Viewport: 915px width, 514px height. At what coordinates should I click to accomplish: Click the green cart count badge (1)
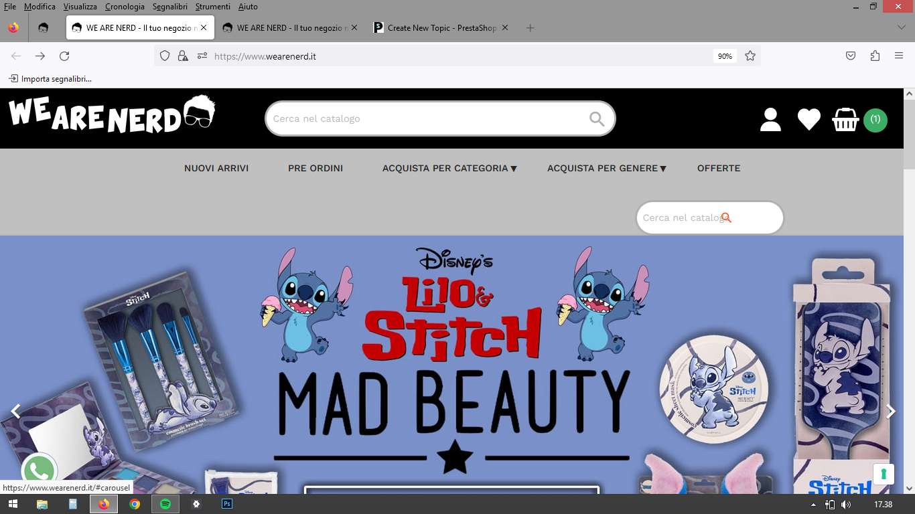pyautogui.click(x=875, y=120)
